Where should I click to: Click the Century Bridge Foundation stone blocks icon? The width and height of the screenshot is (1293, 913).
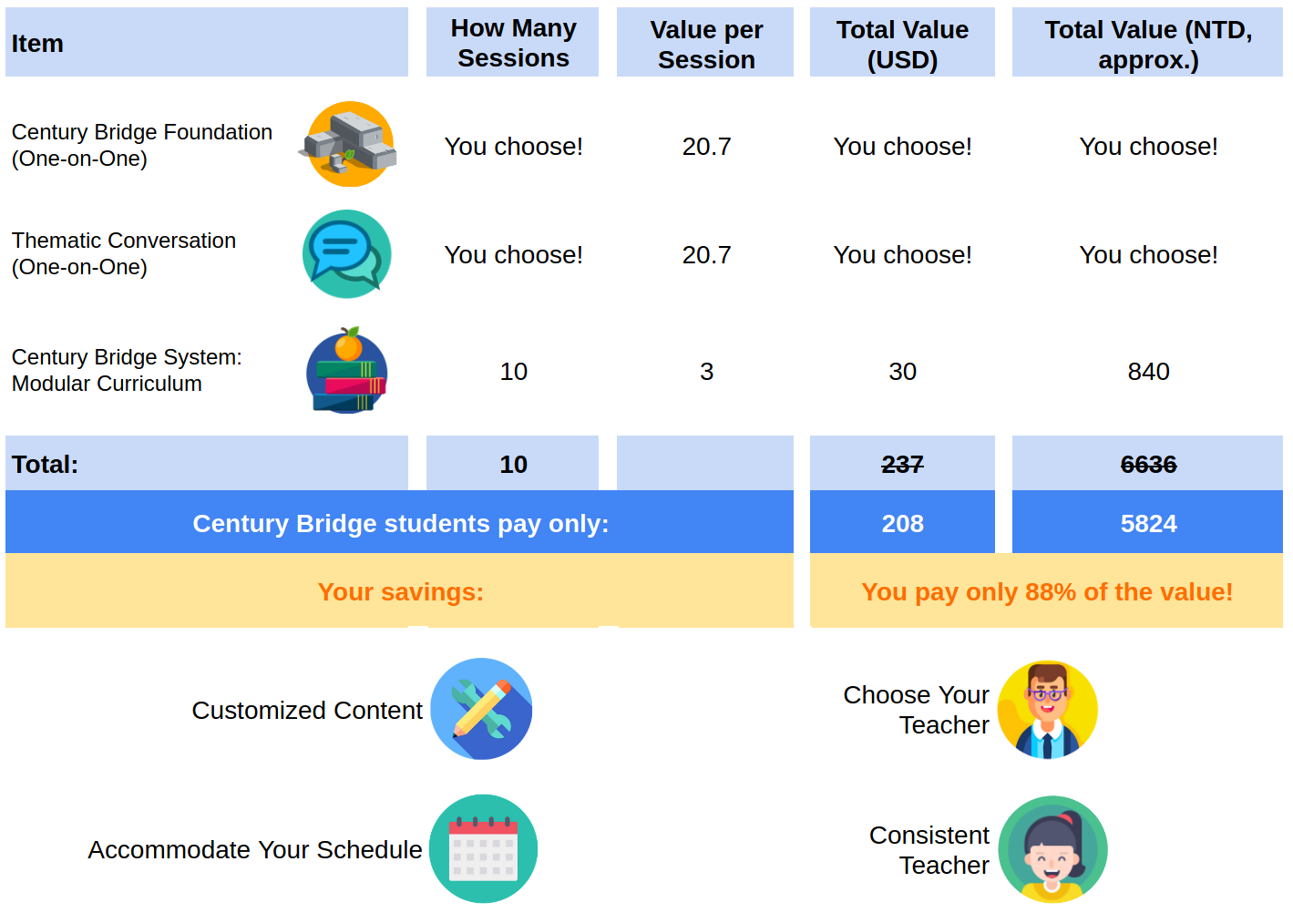point(348,144)
